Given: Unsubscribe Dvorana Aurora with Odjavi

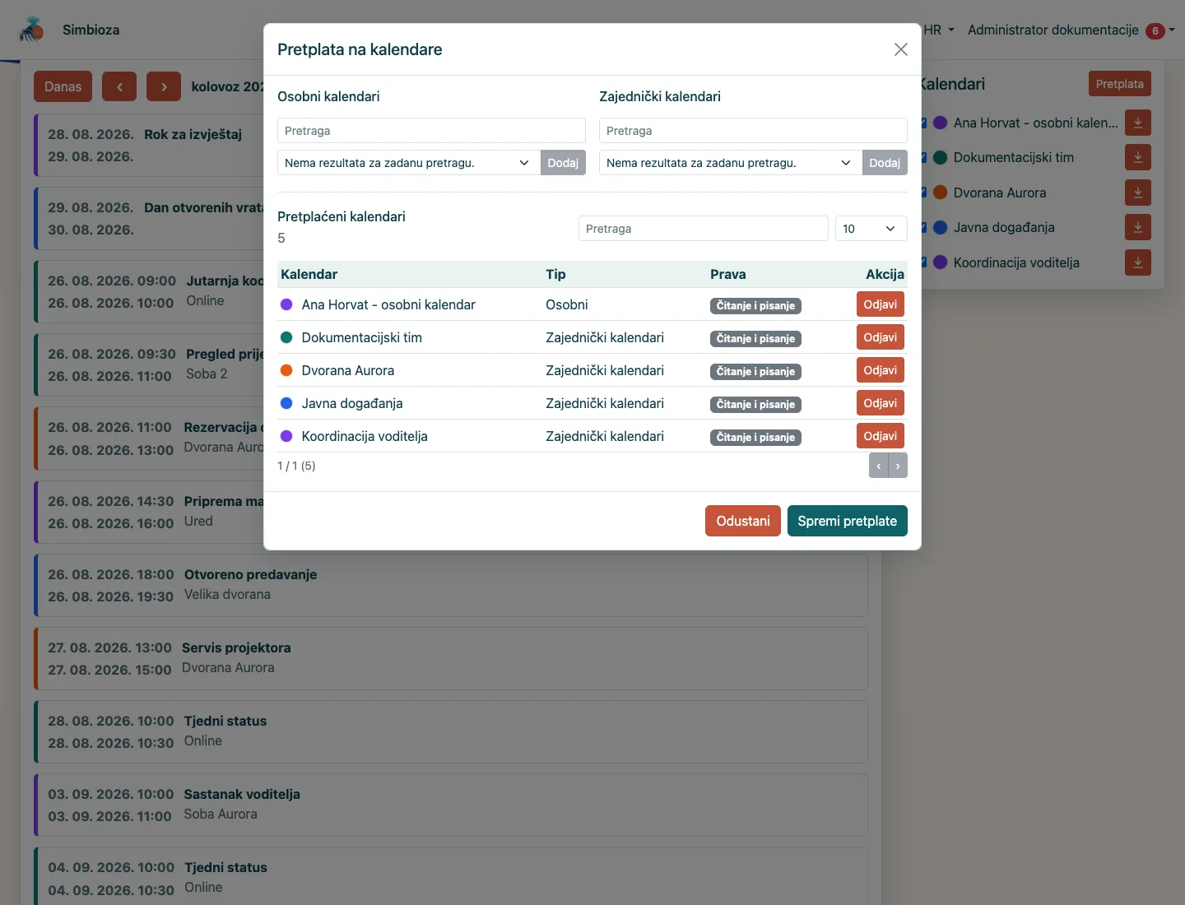Looking at the screenshot, I should pos(880,370).
